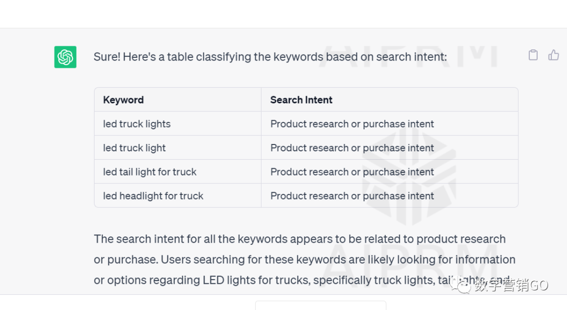
Task: Click the 数字营销GO watermark text
Action: [x=511, y=285]
